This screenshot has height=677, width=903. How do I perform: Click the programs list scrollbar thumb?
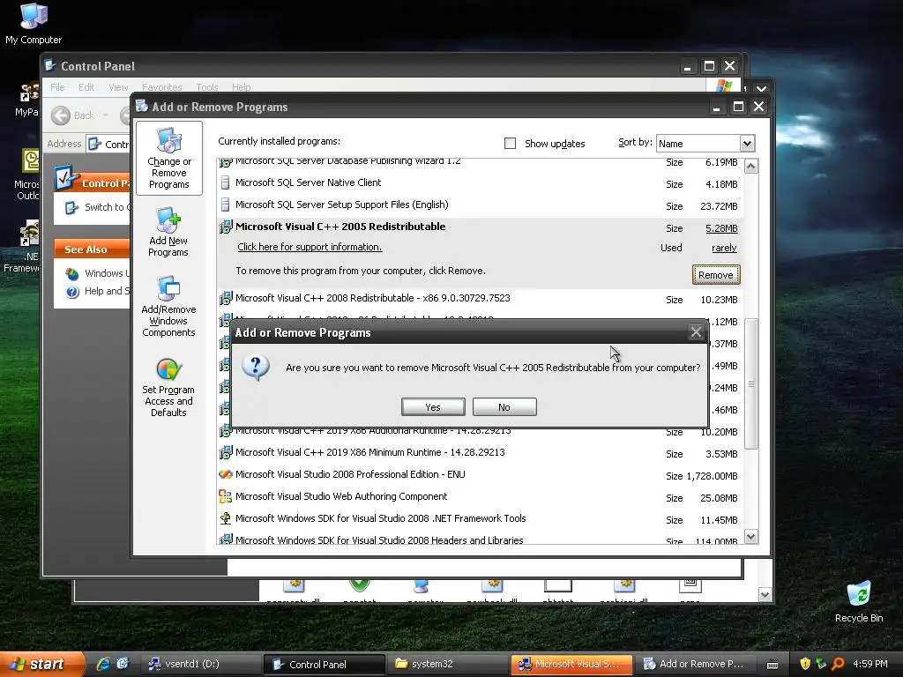pyautogui.click(x=751, y=384)
